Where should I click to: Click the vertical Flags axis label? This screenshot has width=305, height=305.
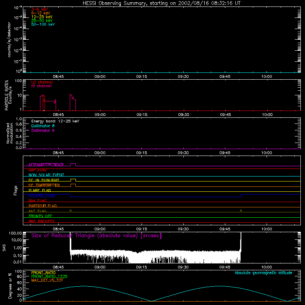[15, 190]
